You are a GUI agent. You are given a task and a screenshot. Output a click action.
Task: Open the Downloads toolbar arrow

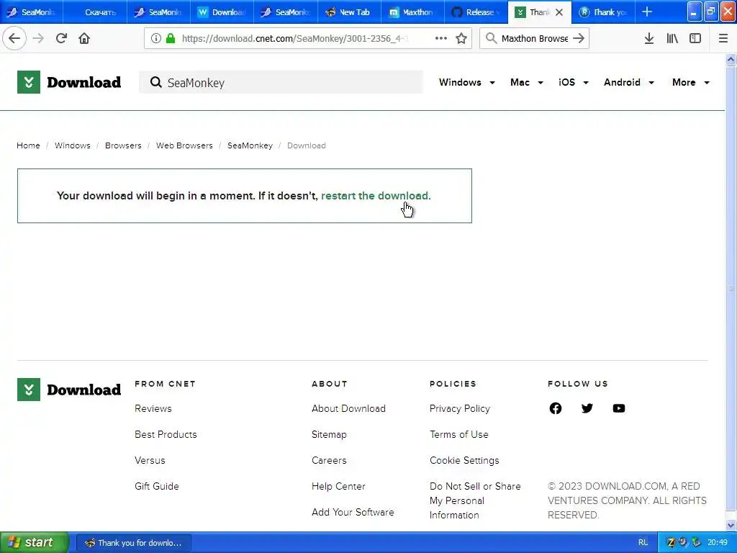coord(648,39)
